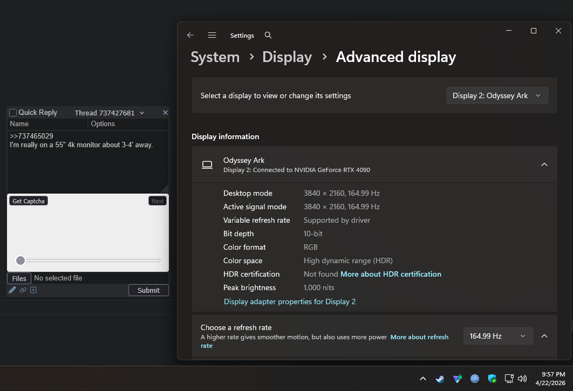Navigate to Display in the breadcrumb
The width and height of the screenshot is (573, 391).
(287, 57)
